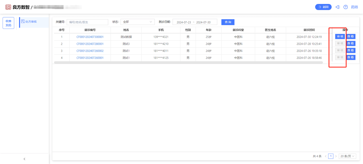Open visit link CF0001202407260002
The height and width of the screenshot is (164, 363).
(90, 51)
